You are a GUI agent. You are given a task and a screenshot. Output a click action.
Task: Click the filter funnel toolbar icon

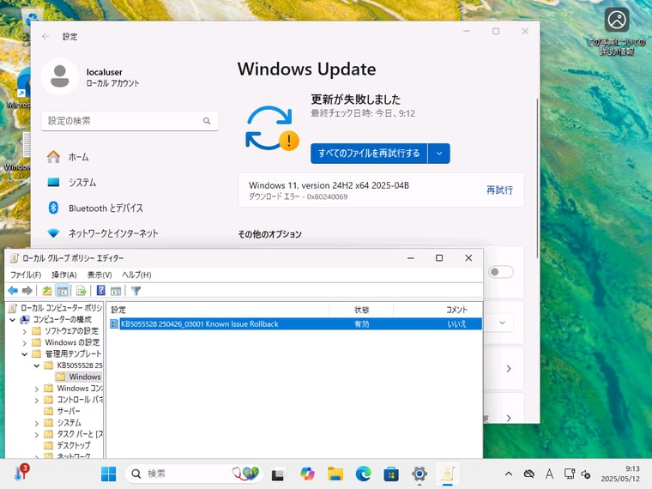136,291
